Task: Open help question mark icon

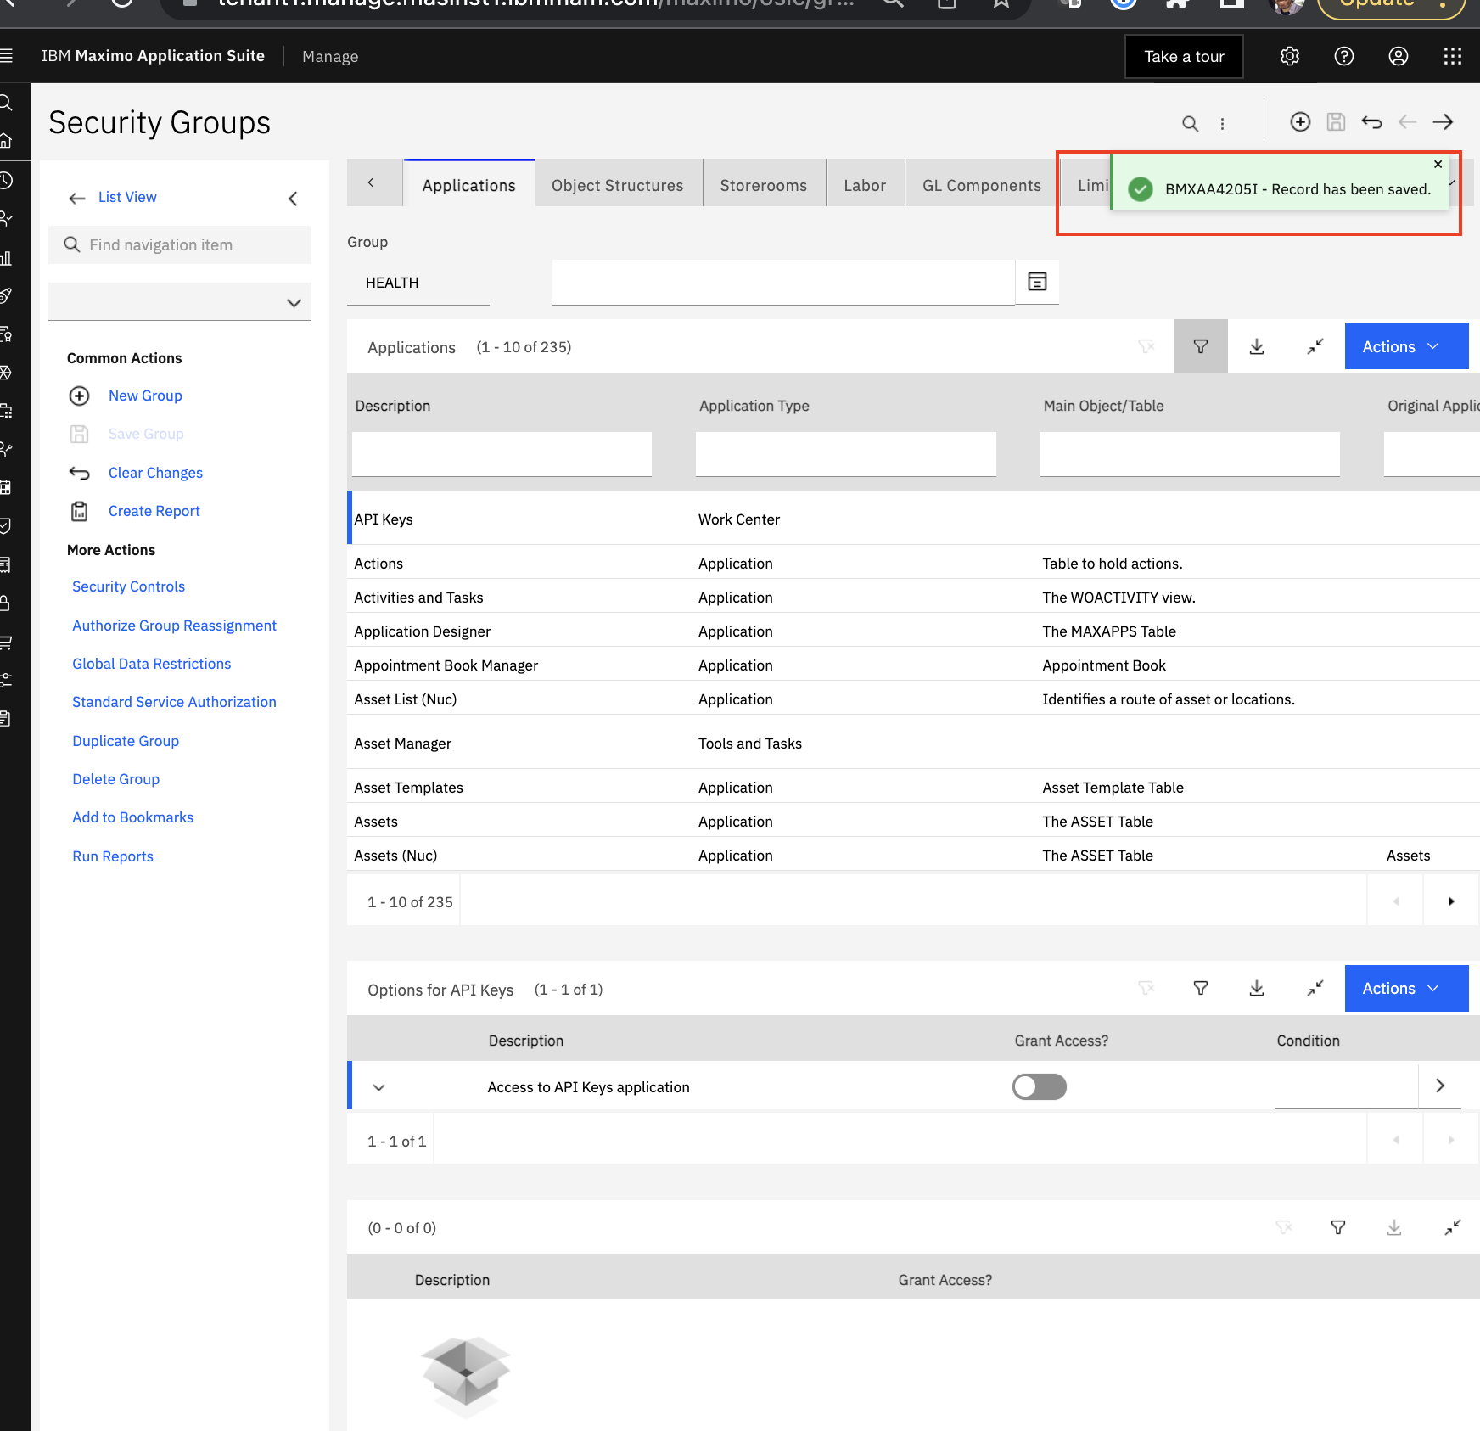Action: click(1343, 56)
